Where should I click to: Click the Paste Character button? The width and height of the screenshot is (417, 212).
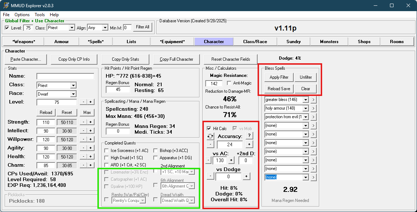tap(26, 59)
